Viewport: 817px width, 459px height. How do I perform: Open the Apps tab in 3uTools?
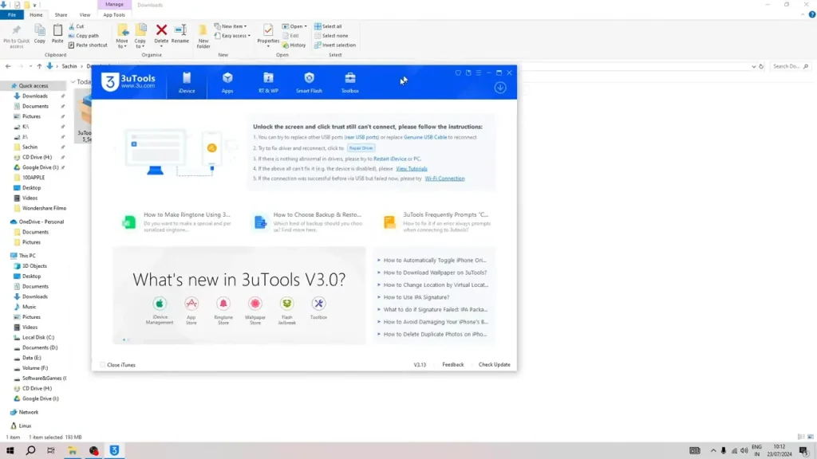click(x=227, y=83)
